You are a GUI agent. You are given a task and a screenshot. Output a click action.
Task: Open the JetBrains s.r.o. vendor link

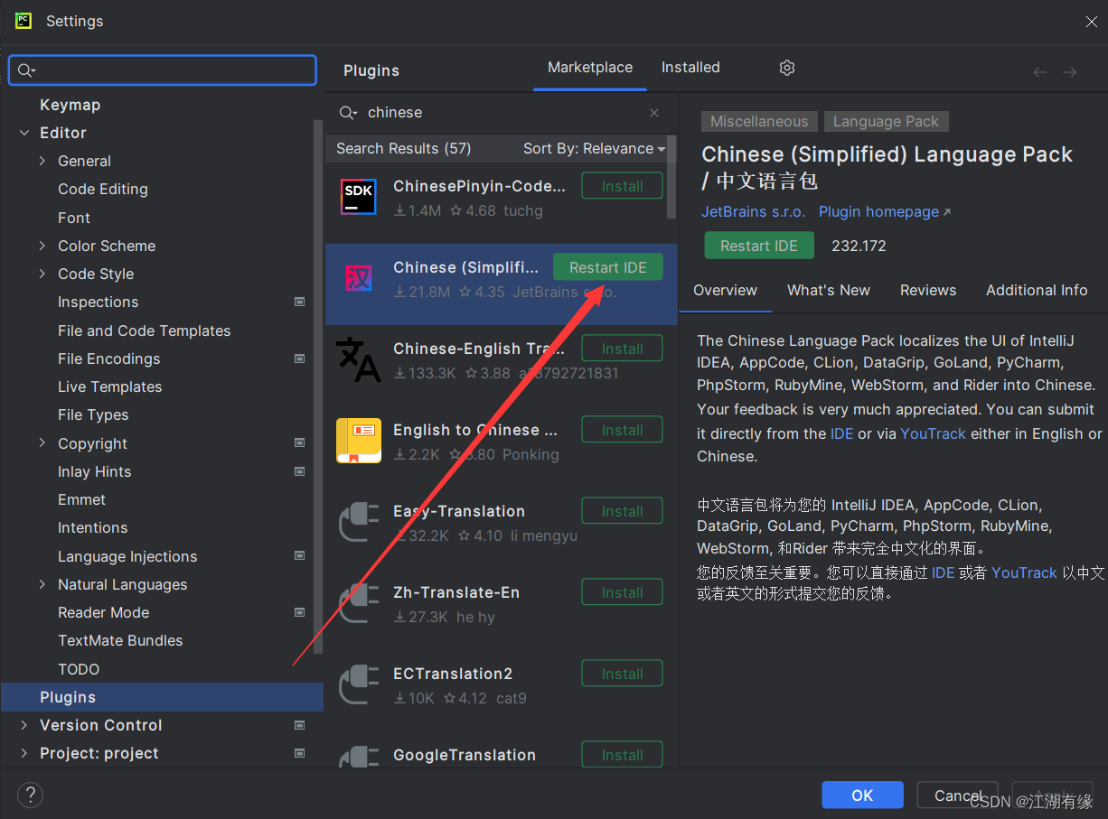[x=754, y=211]
